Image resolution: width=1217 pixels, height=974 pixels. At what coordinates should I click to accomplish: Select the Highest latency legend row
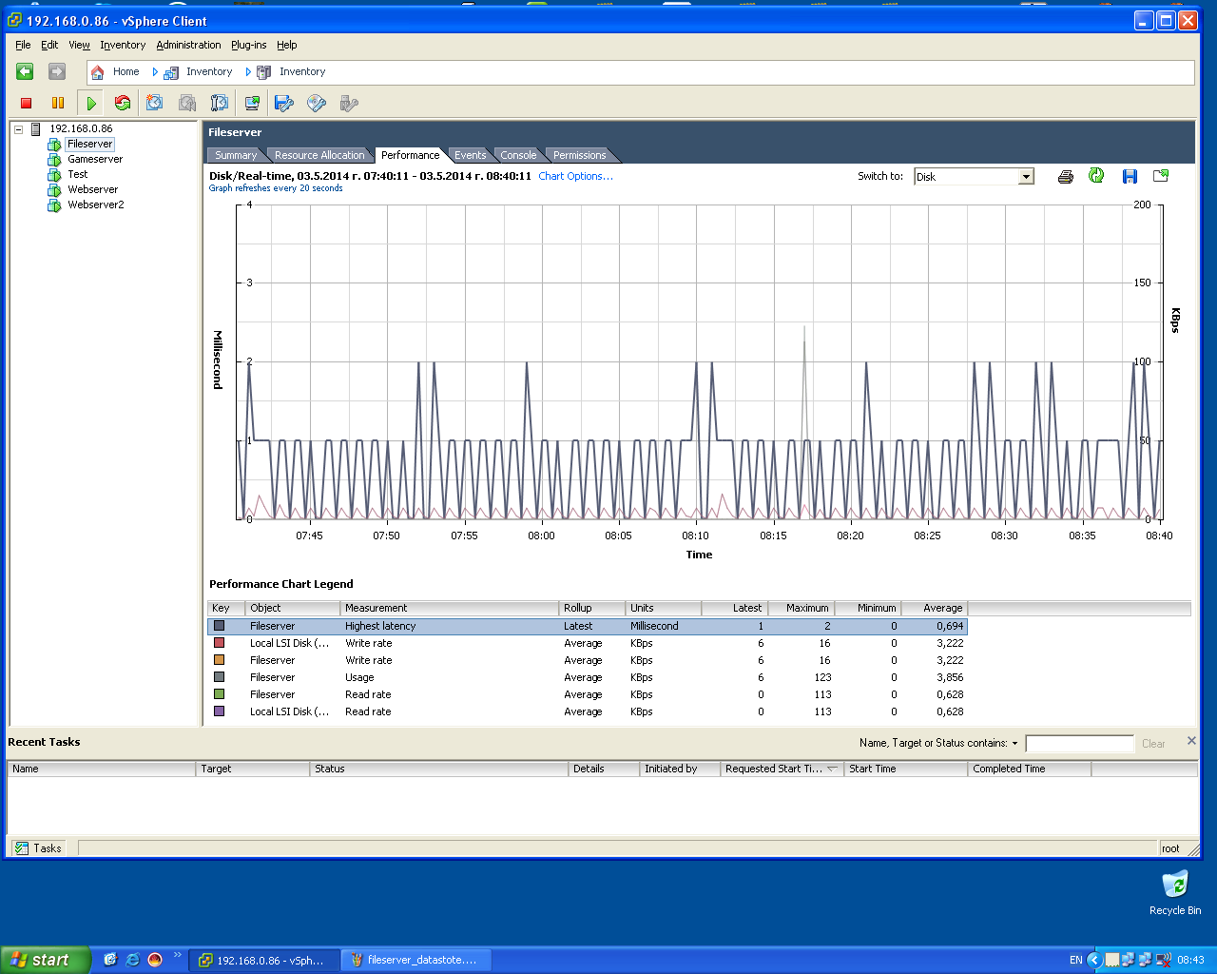click(x=587, y=626)
